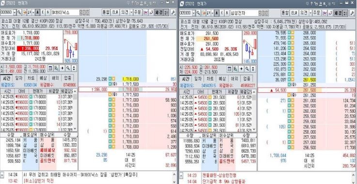Open the stock search magnifier in SK하이닉스 window
This screenshot has height=184, width=357.
click(19, 12)
